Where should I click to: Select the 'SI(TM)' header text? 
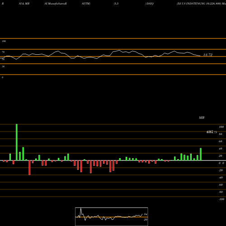[x=86, y=4]
